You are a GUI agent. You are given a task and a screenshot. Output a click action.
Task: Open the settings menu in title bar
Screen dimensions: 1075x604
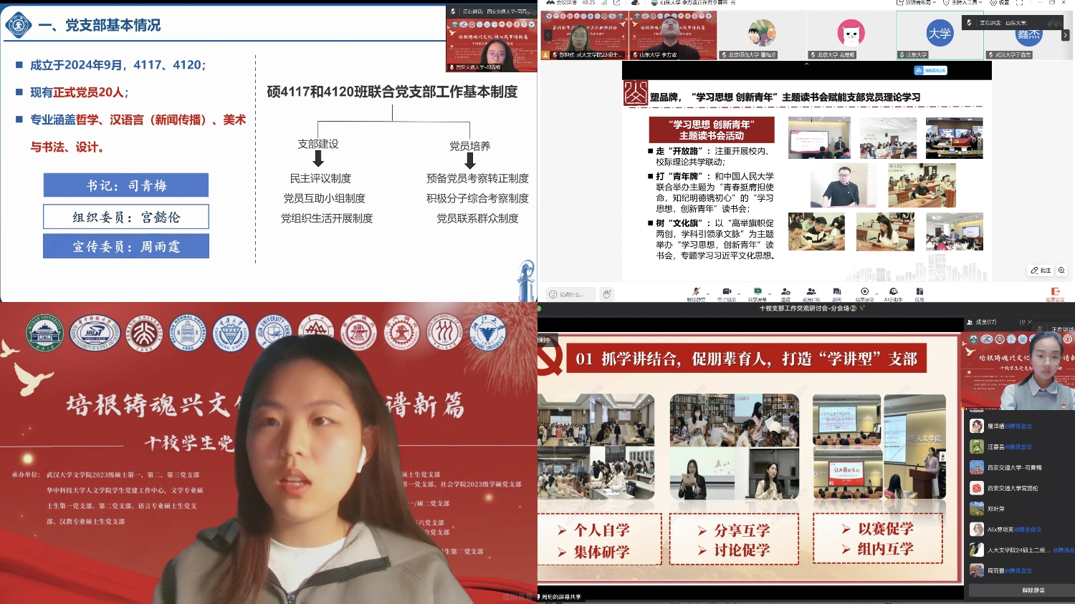pyautogui.click(x=999, y=3)
